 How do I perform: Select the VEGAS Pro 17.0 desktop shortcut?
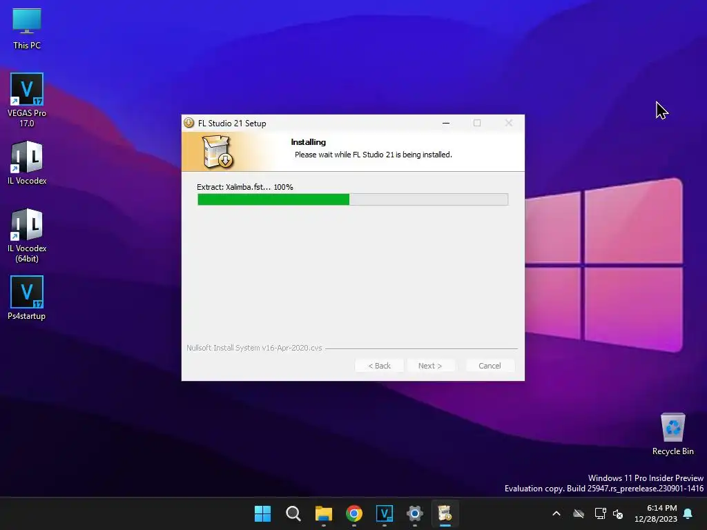pos(27,99)
